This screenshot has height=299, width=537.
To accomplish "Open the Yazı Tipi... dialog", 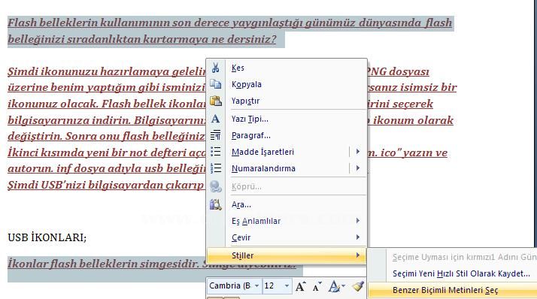I will (x=287, y=119).
